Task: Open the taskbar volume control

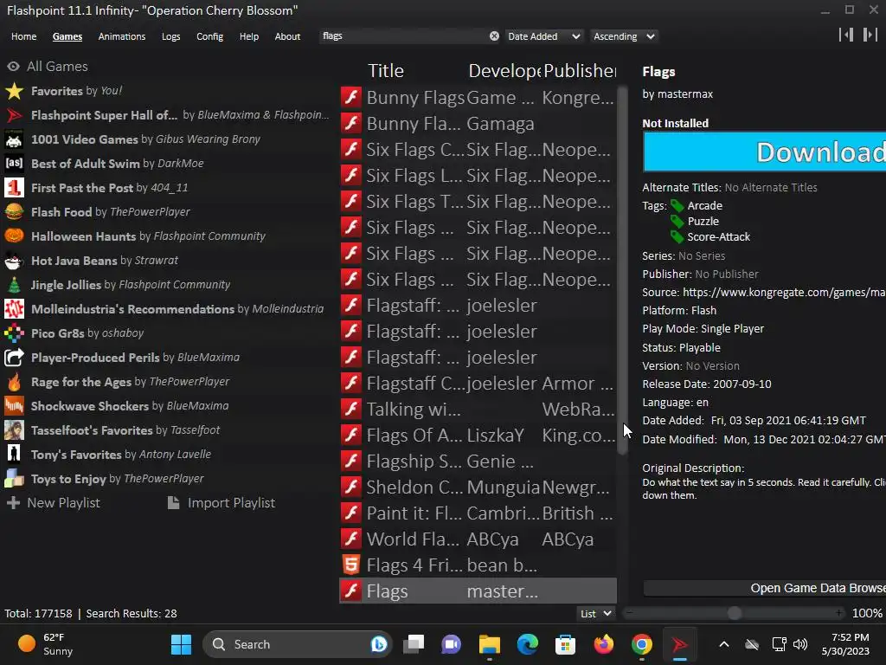Action: (x=800, y=644)
